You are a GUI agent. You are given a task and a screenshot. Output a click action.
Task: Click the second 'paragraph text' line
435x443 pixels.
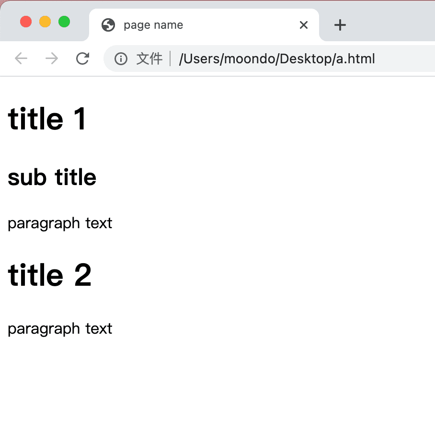coord(59,328)
